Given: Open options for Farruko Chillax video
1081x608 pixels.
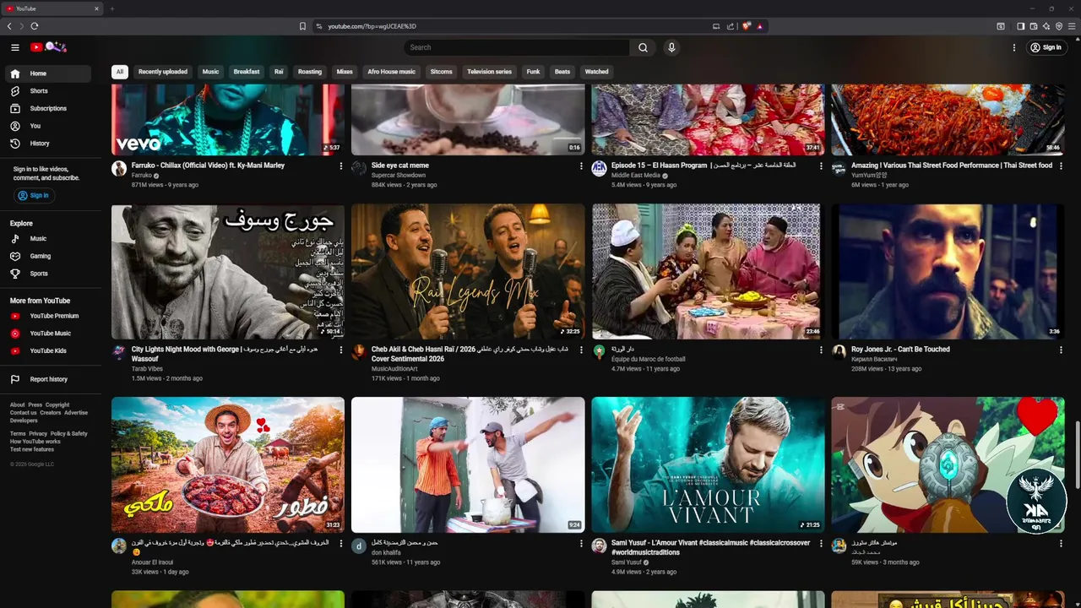Looking at the screenshot, I should pos(341,166).
